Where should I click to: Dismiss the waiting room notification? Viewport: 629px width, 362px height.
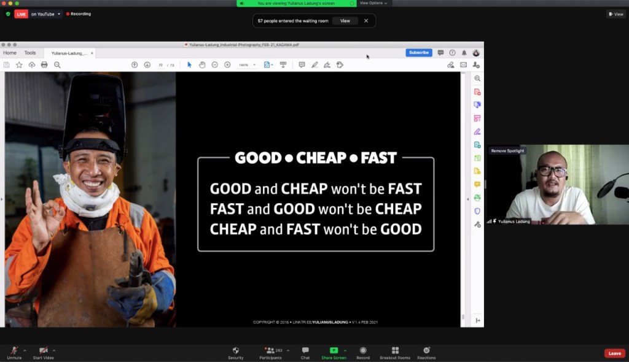[x=366, y=21]
